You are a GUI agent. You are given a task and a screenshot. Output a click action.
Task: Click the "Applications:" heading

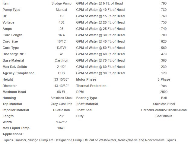[x=13, y=134]
